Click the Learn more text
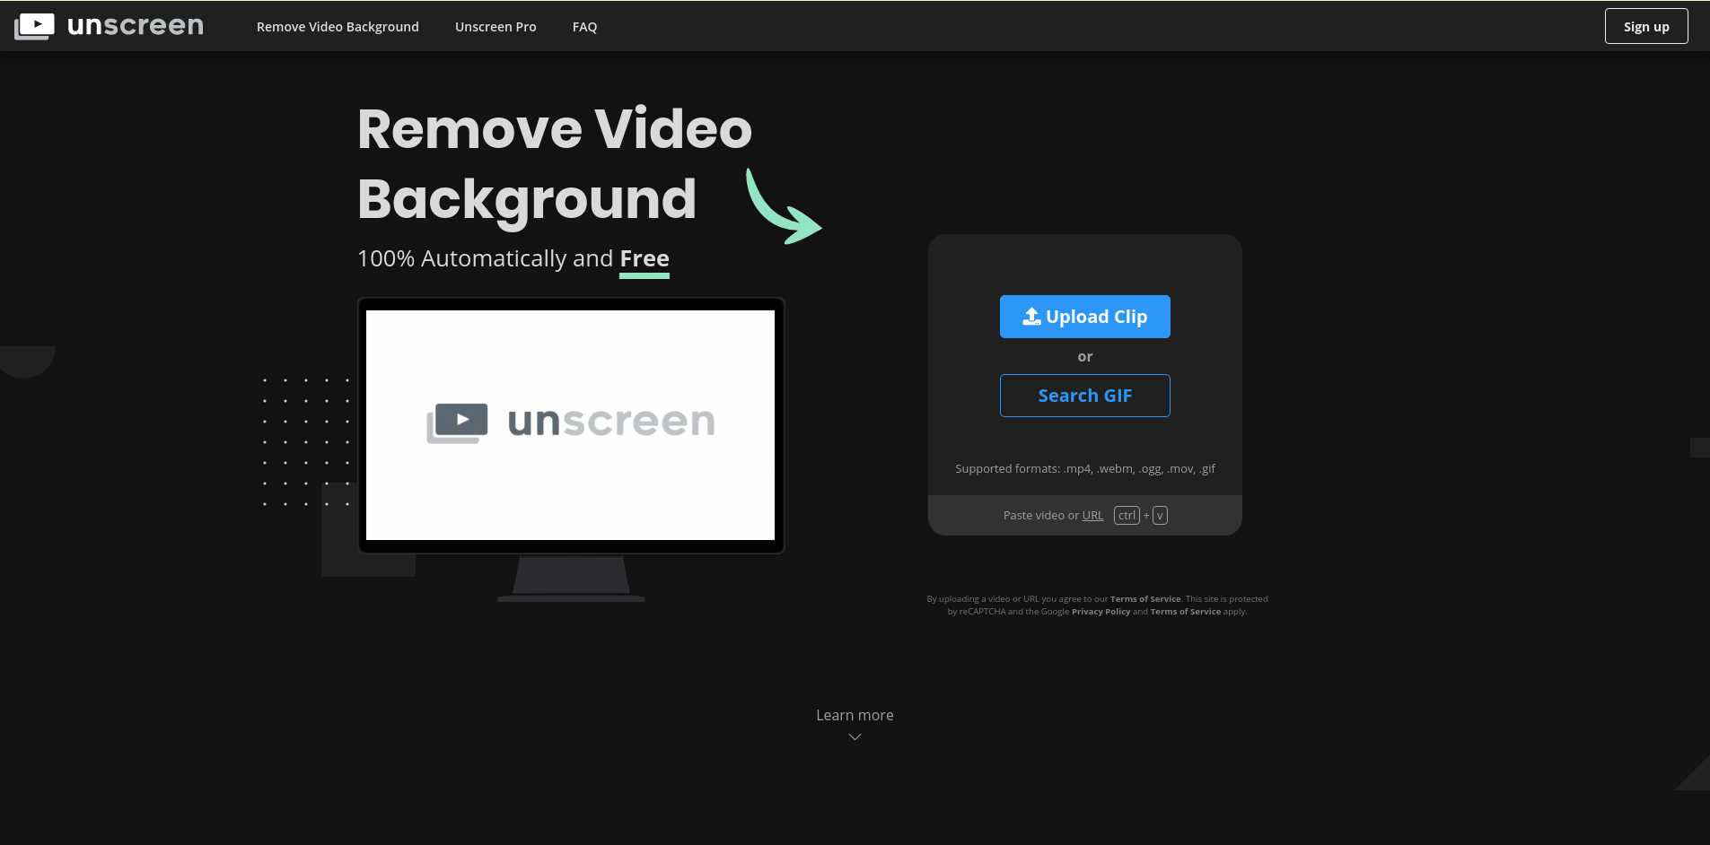Screen dimensions: 1710x845 (855, 715)
